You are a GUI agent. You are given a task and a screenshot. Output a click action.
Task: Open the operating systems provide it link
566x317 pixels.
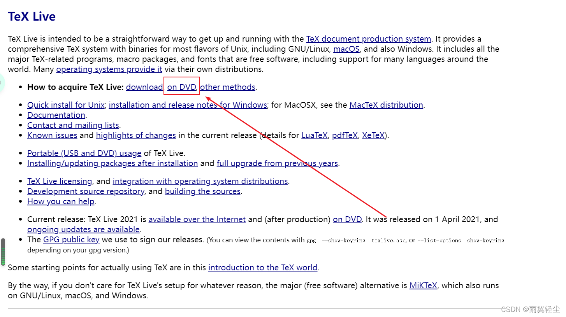point(109,69)
